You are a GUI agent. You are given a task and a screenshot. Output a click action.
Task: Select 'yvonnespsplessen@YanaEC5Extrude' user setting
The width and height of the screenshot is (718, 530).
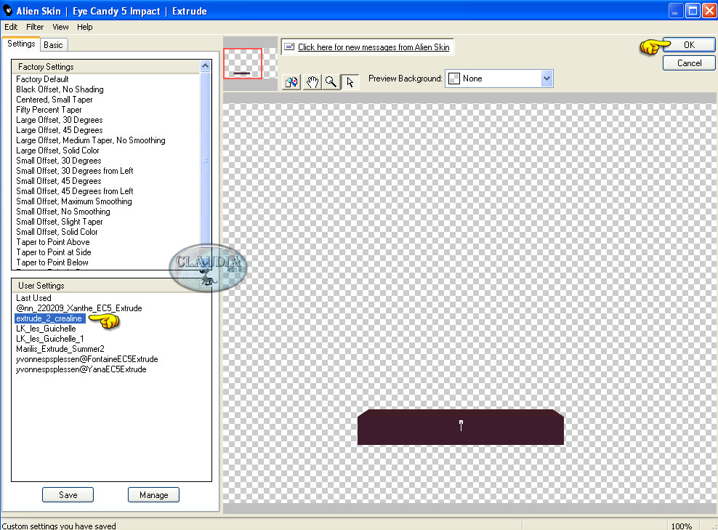click(x=81, y=369)
